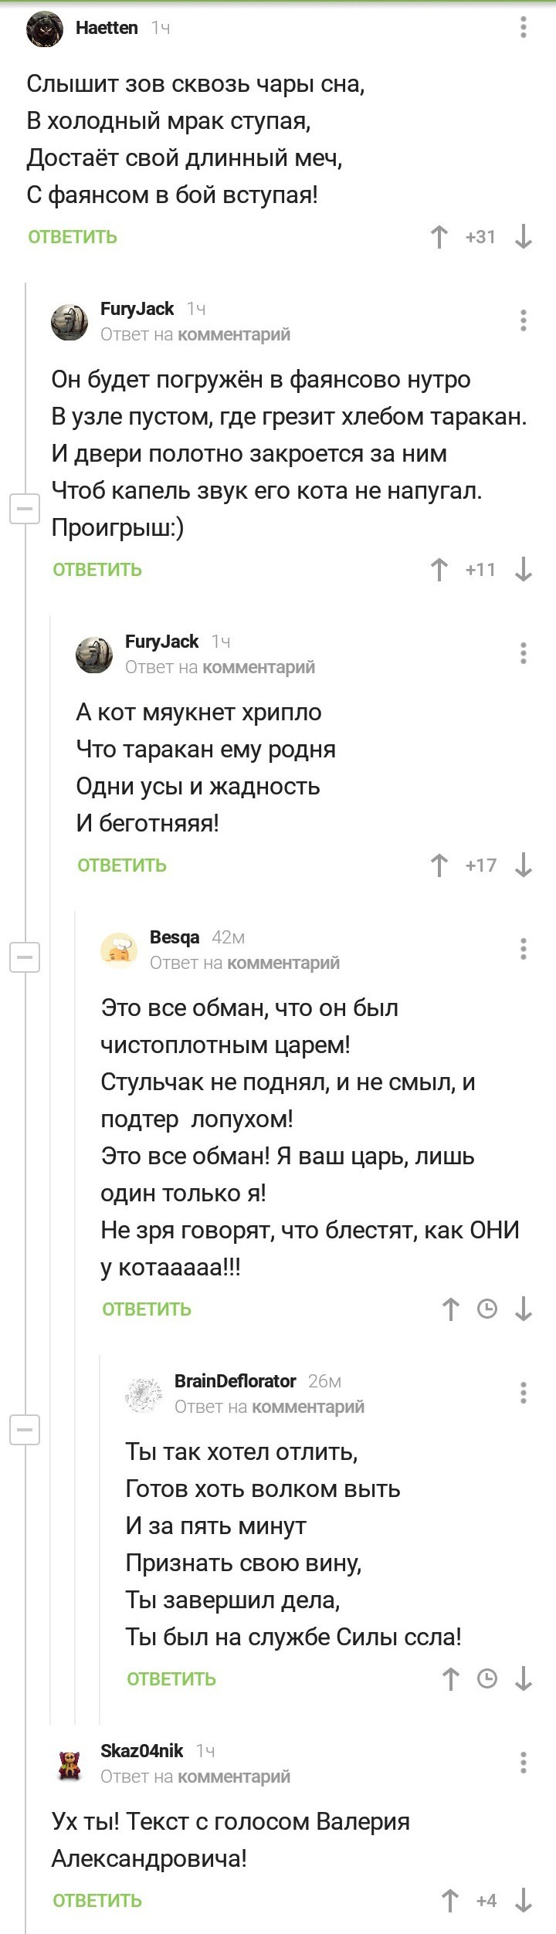Follow 'комментарий' link in Skaz04nik's reply header
This screenshot has width=556, height=1934.
pos(234,1776)
